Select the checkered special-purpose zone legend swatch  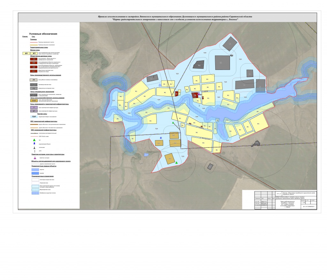34,95
